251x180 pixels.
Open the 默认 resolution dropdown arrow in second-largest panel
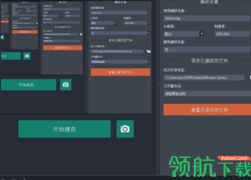pos(116,23)
